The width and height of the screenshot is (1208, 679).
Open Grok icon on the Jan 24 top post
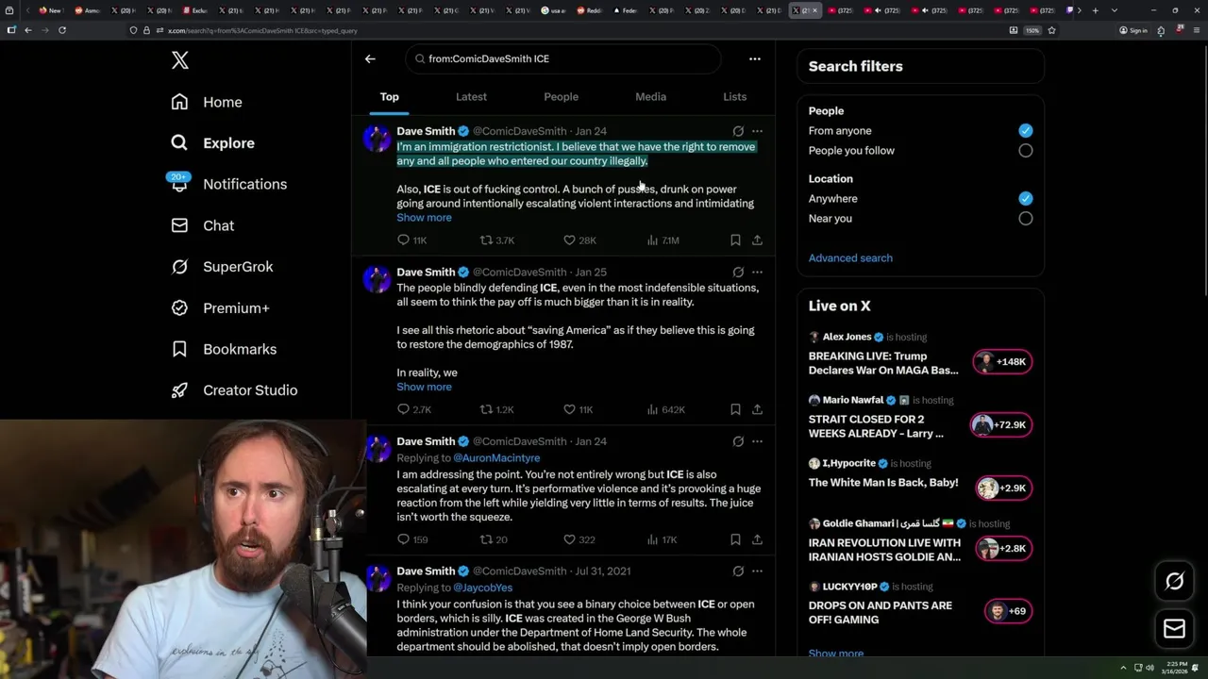(738, 131)
